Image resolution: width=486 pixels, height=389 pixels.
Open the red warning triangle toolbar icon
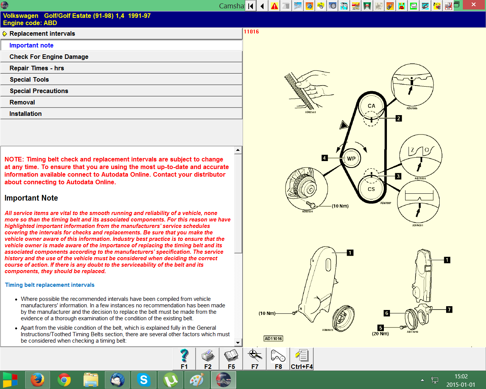point(274,6)
